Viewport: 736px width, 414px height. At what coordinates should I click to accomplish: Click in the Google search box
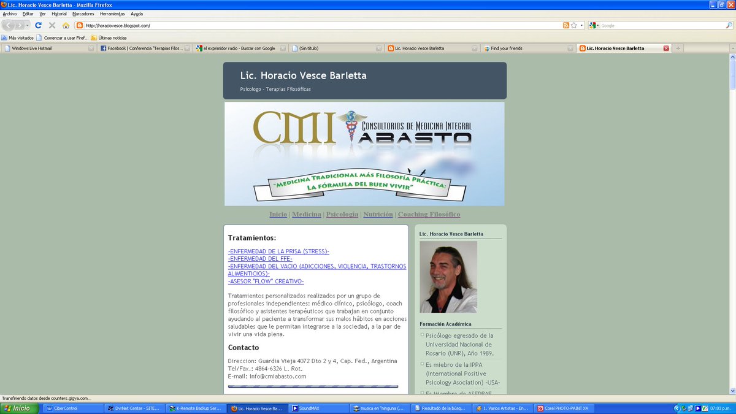click(661, 26)
